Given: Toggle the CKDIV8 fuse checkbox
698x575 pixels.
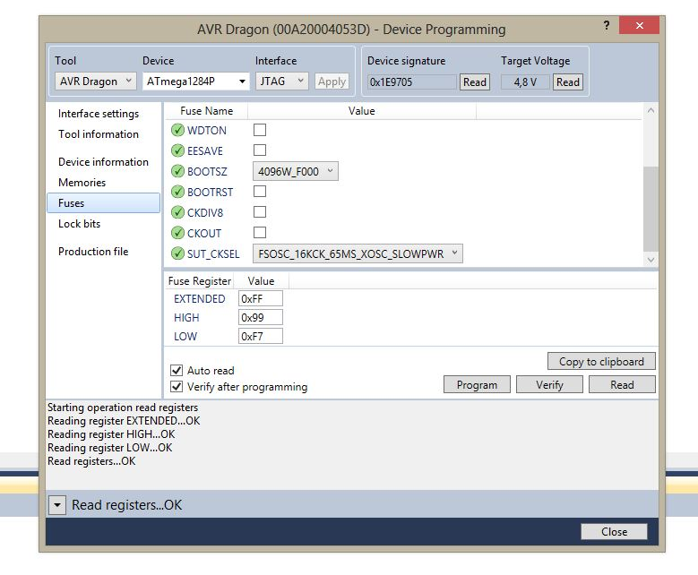Looking at the screenshot, I should coord(260,212).
